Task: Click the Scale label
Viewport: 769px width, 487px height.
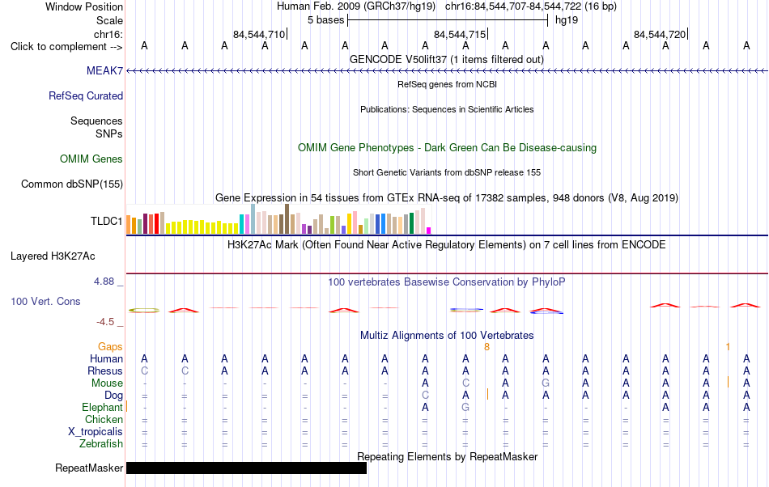Action: pyautogui.click(x=109, y=20)
